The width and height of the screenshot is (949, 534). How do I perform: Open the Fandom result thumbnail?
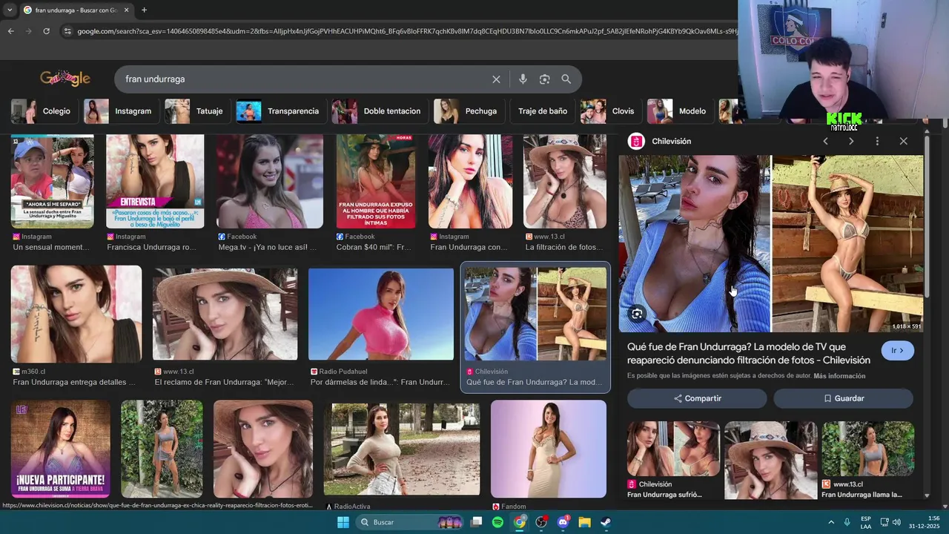(549, 449)
